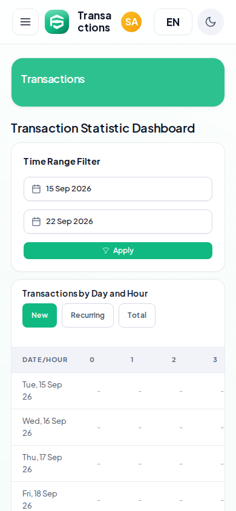The width and height of the screenshot is (236, 511).
Task: Click the Transactions title in header
Action: pos(94,22)
